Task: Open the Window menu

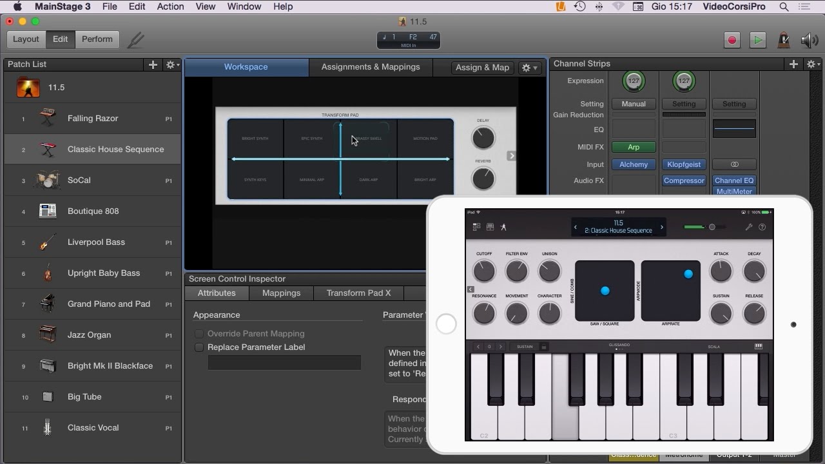Action: (244, 6)
